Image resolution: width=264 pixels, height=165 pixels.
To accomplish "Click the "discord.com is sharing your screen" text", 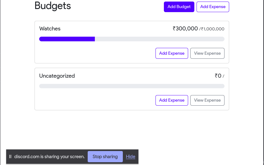I will coord(49,157).
